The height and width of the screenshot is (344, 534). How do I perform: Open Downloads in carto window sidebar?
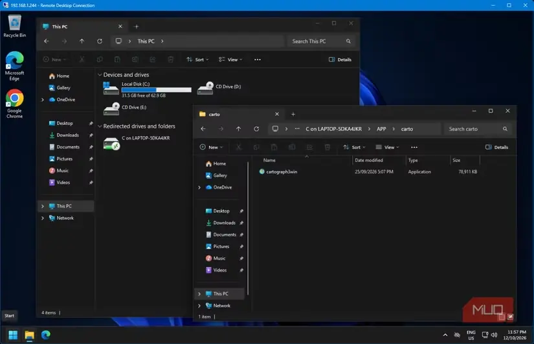(224, 223)
